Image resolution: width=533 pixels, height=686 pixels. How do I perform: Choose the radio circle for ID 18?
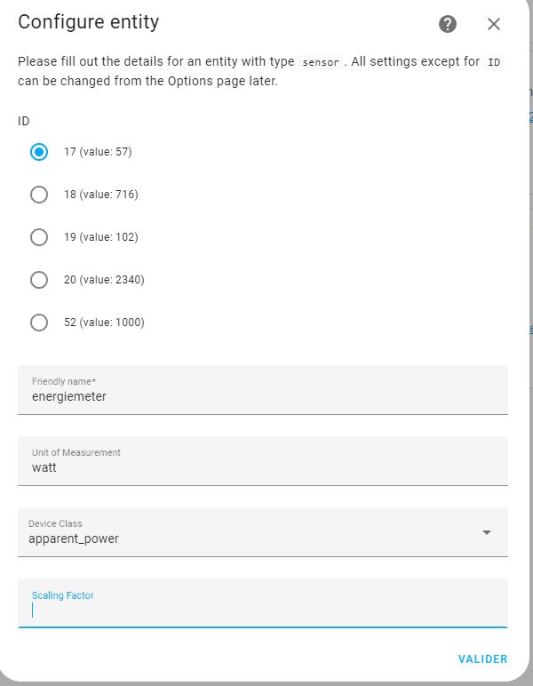pos(39,195)
